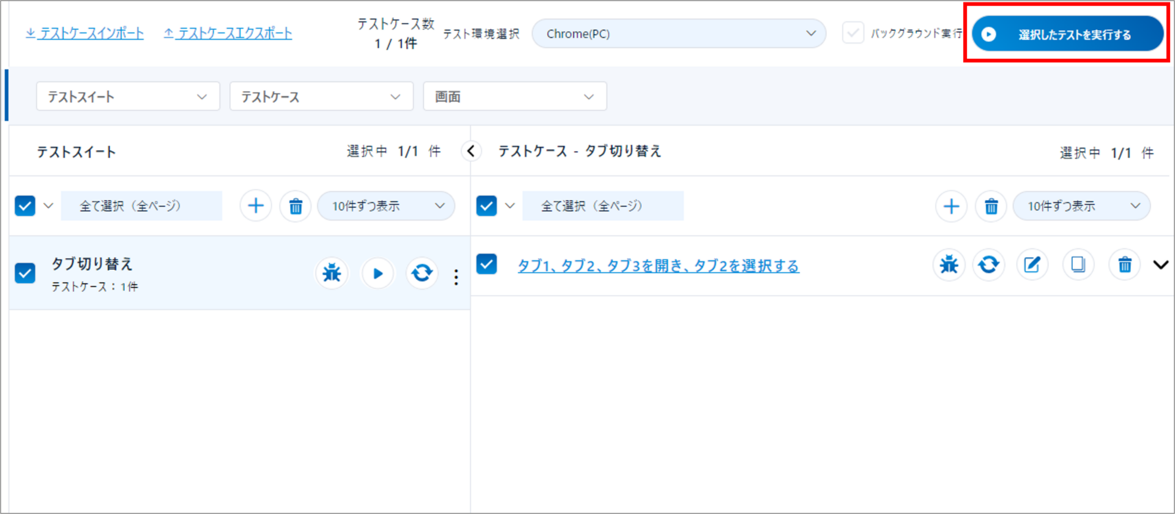Expand the タブ1、タブ2、タブ3 test case details chevron

pos(1161,265)
